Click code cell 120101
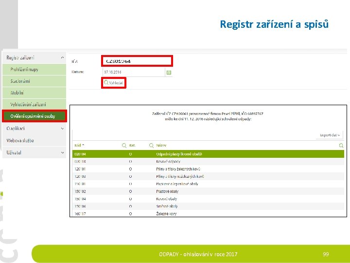Screen dimensions: 350x263 click(80, 169)
